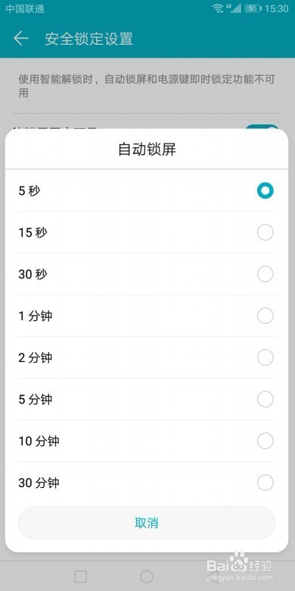Screen dimensions: 295x591
Task: Tap the 安全锁定设置 page title
Action: pyautogui.click(x=89, y=39)
